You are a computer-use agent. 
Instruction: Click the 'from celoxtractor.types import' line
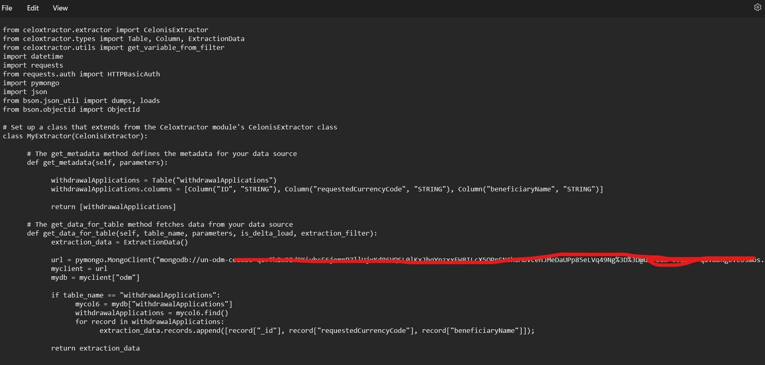[124, 39]
